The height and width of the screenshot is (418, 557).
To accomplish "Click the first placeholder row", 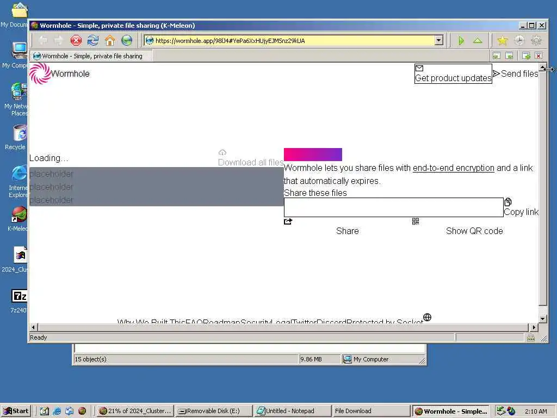I will point(156,174).
